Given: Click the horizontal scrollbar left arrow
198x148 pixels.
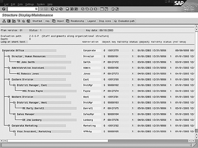Looking at the screenshot, I should [x=2, y=141].
